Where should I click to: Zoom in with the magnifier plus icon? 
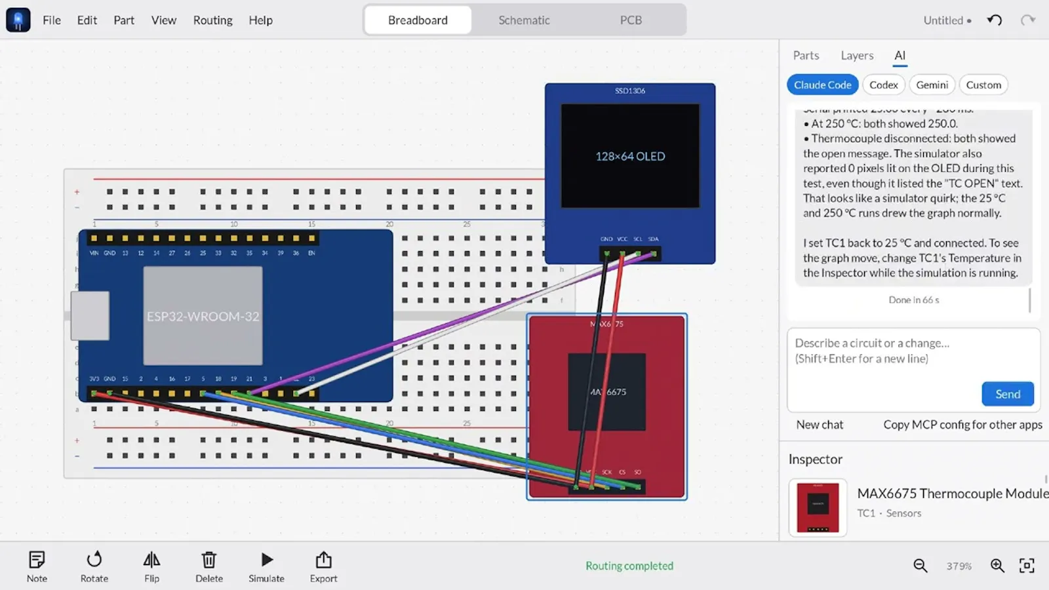[997, 566]
